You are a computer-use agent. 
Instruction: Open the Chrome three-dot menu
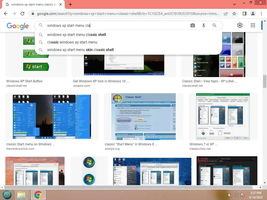pos(261,14)
